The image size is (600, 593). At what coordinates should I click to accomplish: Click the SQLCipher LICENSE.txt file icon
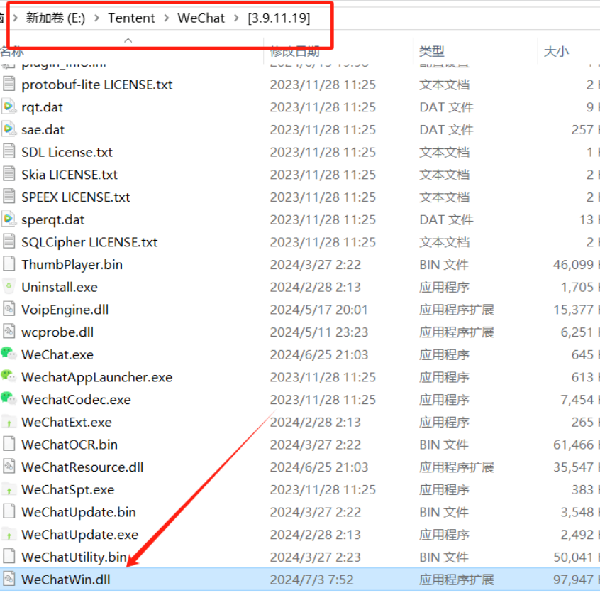pos(9,241)
